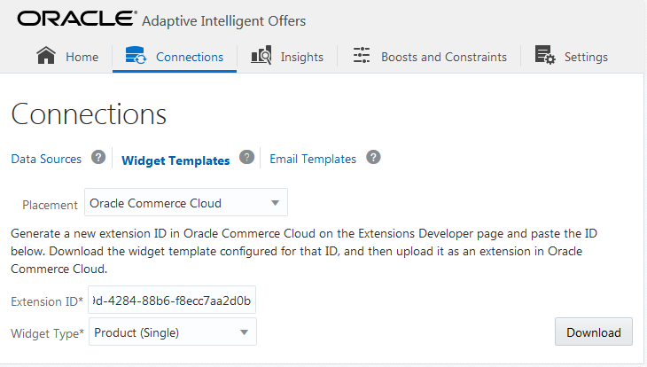Open the Email Templates sub-tab
Screen dimensions: 647x367
tap(313, 159)
